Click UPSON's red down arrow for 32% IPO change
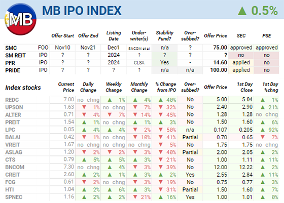Image resolution: width=284 pixels, height=203 pixels. click(x=160, y=107)
